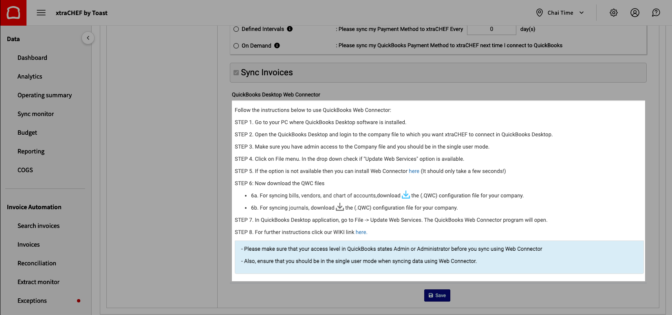Open the WIKI here link

point(361,232)
